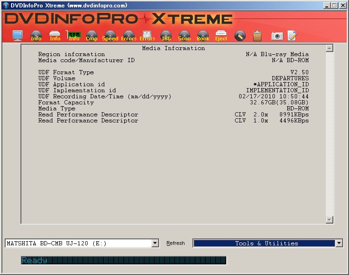Click the media info scrollbar down arrow
This screenshot has height=275, width=349.
[329, 219]
